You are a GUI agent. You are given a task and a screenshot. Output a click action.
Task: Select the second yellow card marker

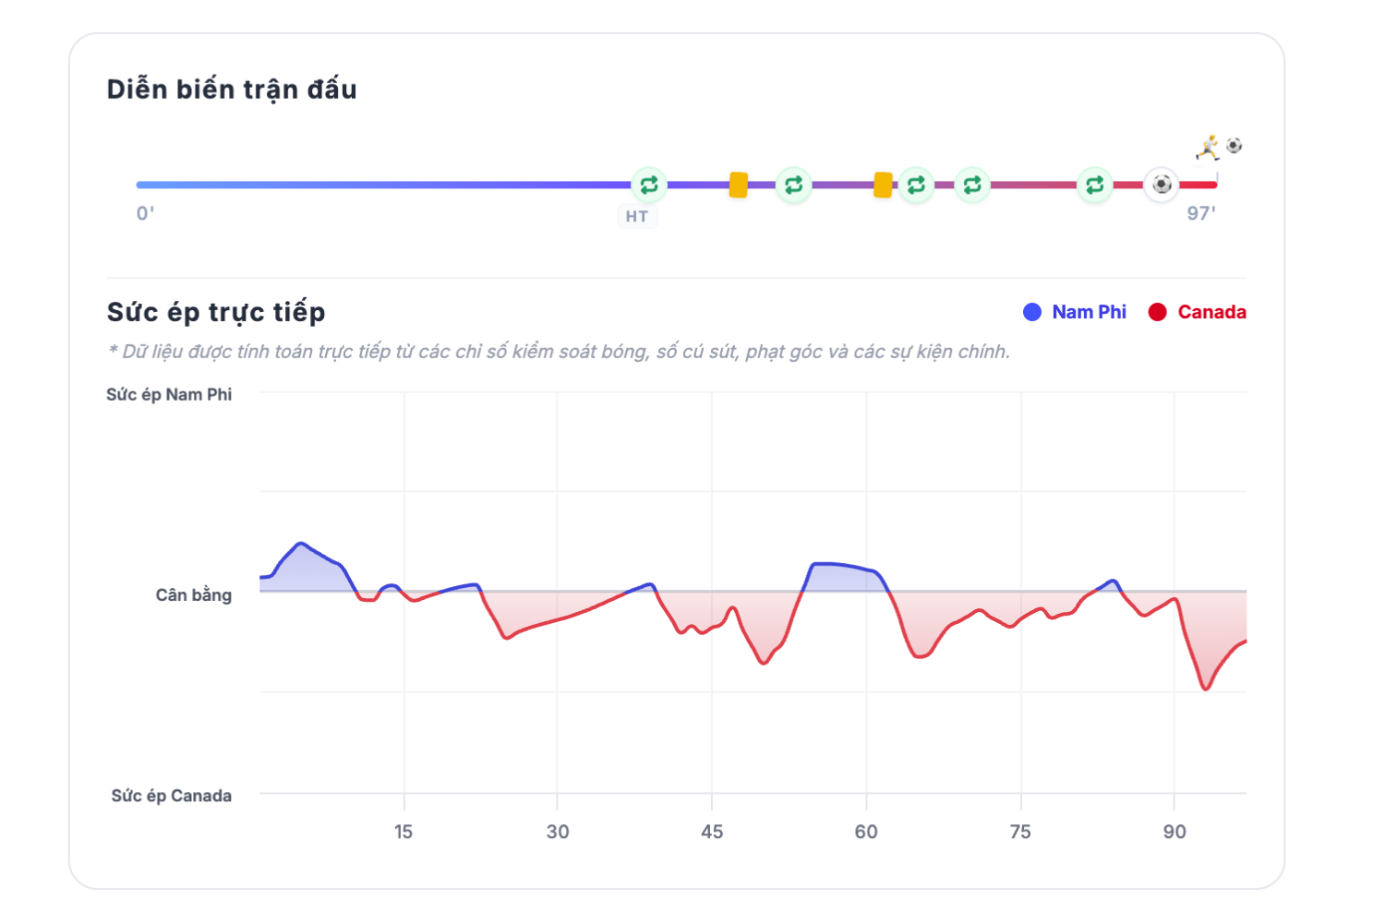tap(883, 186)
